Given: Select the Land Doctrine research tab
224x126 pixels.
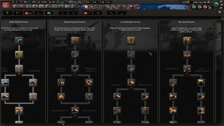Looking at the screenshot, I should [x=49, y=13].
